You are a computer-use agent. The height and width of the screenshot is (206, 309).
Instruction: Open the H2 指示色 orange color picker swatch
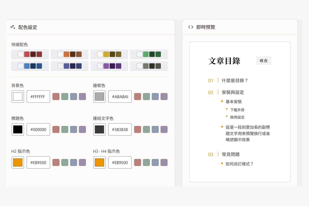(x=18, y=162)
